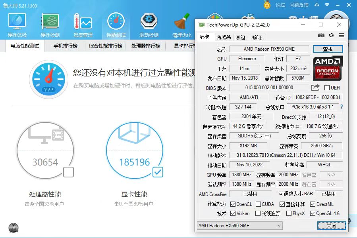The height and width of the screenshot is (238, 357).
Task: Open 温度管理 temperature management icon
Action: click(x=83, y=25)
